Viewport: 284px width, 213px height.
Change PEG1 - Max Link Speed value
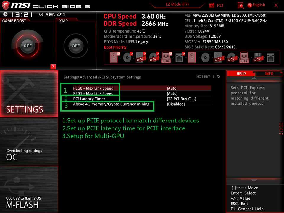pos(172,93)
